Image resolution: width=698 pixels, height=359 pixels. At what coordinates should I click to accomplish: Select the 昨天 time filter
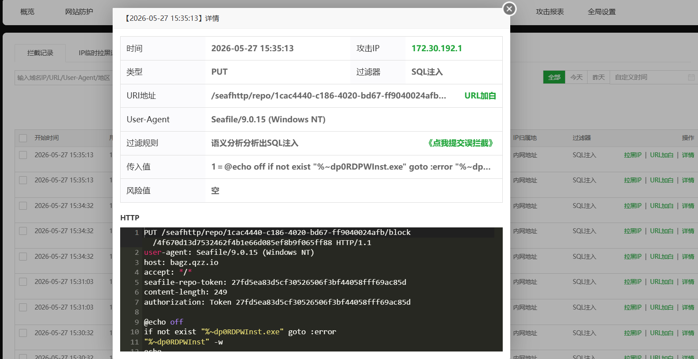(598, 77)
